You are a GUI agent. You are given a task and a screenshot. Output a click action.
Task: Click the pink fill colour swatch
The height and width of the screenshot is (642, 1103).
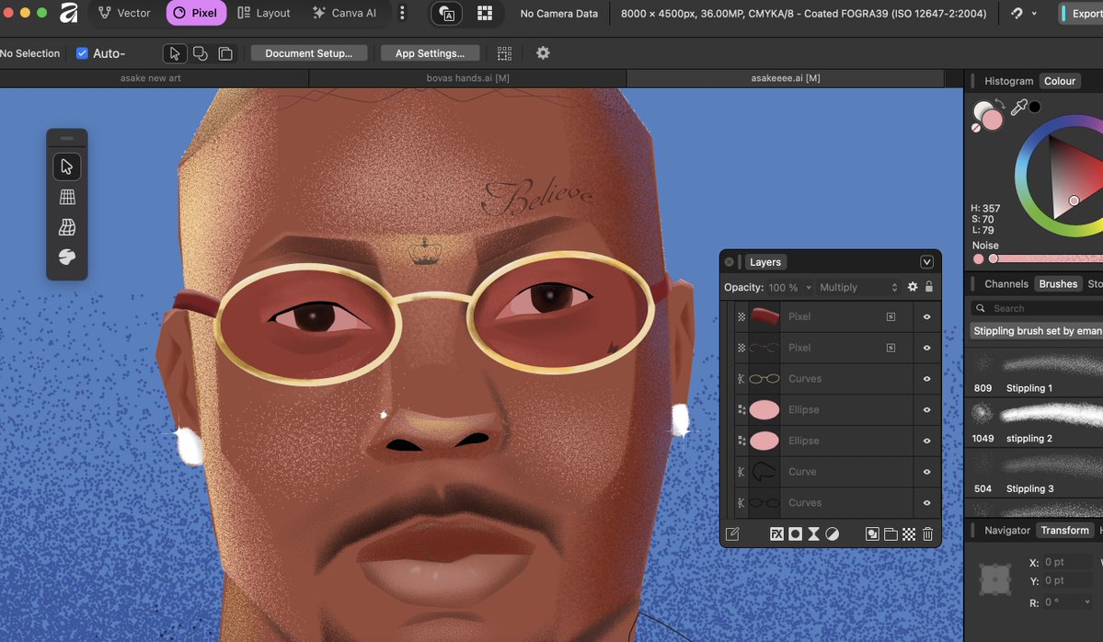pos(992,120)
